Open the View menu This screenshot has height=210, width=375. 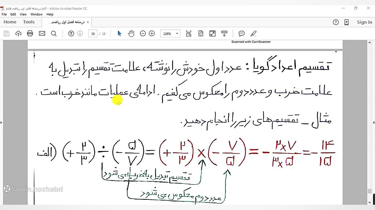click(x=23, y=14)
